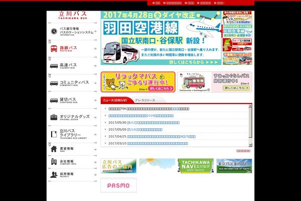Open the 2017/05/30 news link
The height and width of the screenshot is (201, 301).
(154, 123)
